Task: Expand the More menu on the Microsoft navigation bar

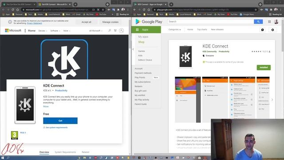Action: point(67,31)
